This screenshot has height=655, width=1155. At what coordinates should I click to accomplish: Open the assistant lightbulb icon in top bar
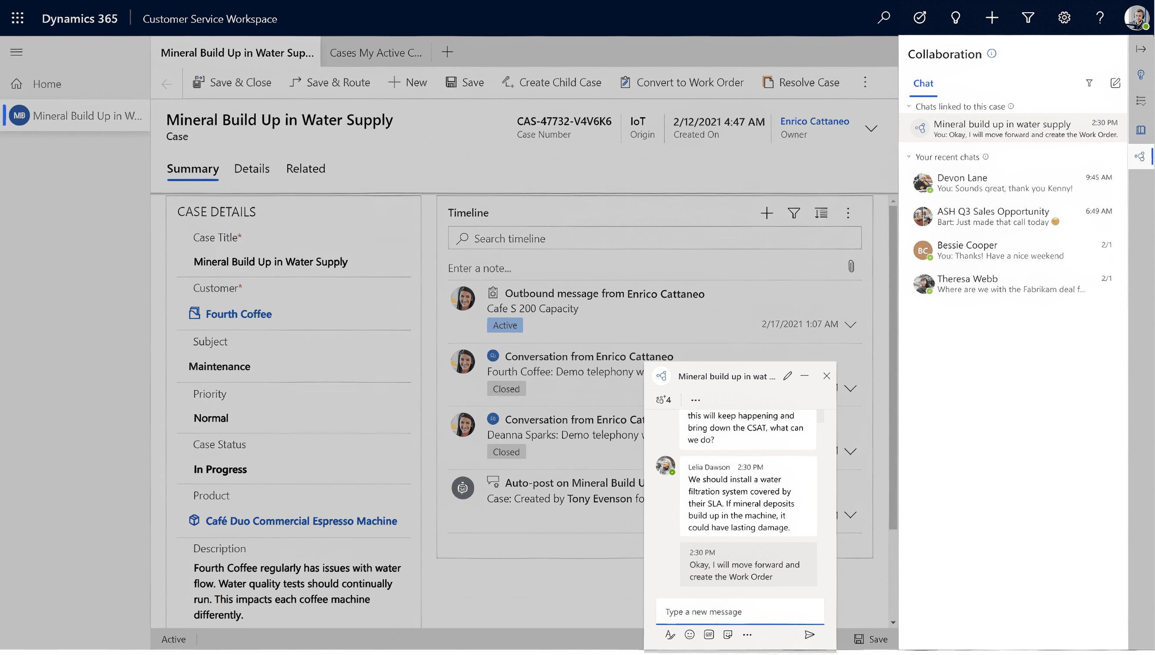coord(955,18)
